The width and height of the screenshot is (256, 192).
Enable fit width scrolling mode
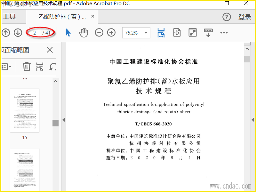161,33
